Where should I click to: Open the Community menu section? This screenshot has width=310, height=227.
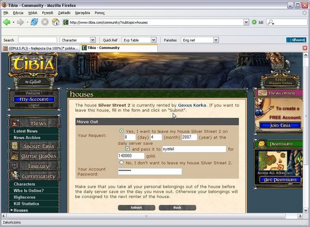pos(35,176)
